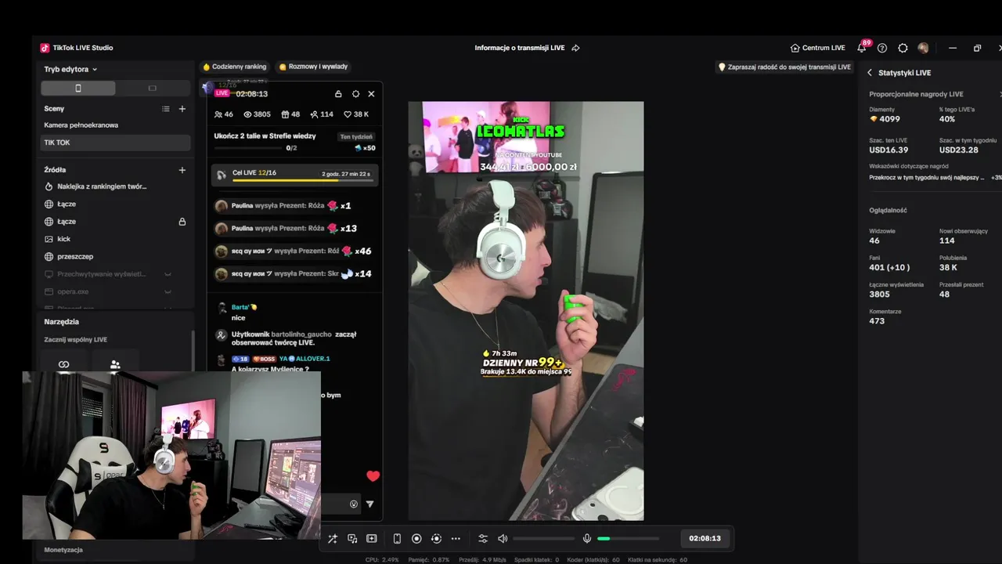Viewport: 1002px width, 564px height.
Task: Open the Codzienny ranking chip
Action: [x=235, y=67]
